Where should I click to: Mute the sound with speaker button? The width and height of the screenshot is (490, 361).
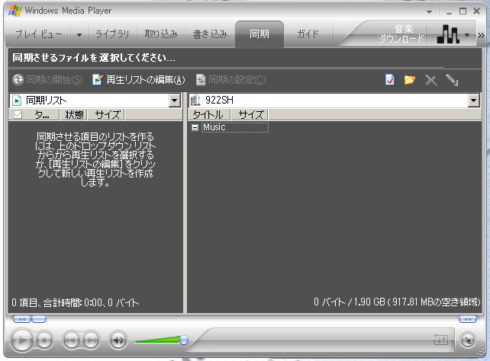click(x=118, y=340)
